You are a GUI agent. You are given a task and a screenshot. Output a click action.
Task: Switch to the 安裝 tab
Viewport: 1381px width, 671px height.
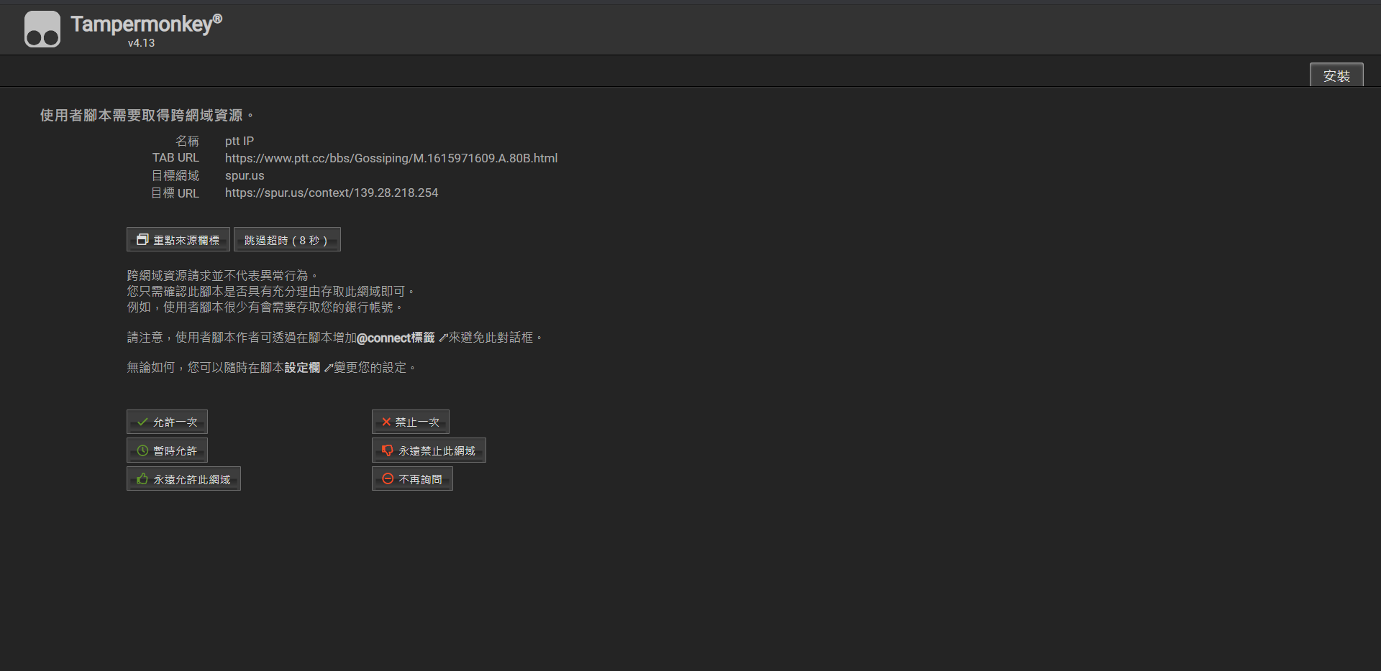(x=1336, y=75)
